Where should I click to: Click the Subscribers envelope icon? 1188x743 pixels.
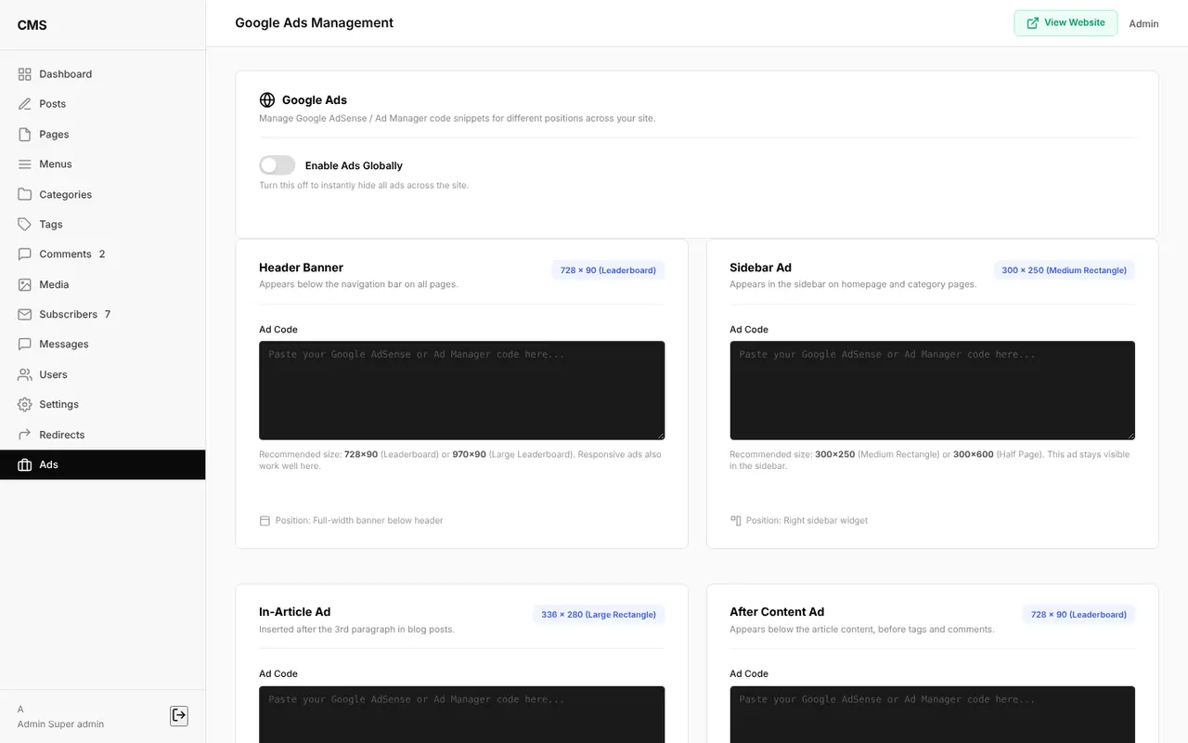coord(24,315)
